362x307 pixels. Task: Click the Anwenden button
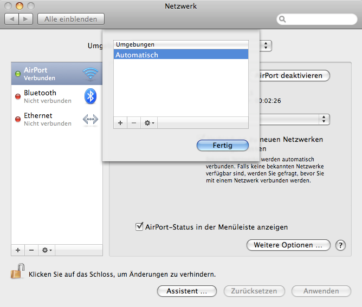tap(321, 291)
